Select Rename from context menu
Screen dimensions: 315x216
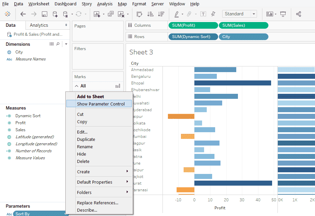pos(99,147)
